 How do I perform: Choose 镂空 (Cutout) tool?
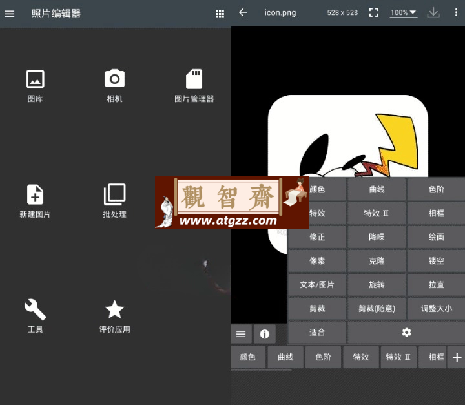click(436, 261)
